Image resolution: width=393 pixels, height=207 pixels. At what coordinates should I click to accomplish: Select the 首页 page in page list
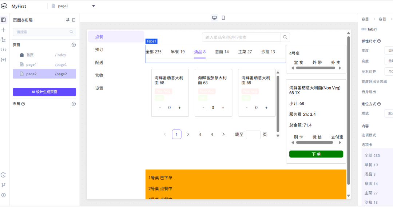(44, 55)
